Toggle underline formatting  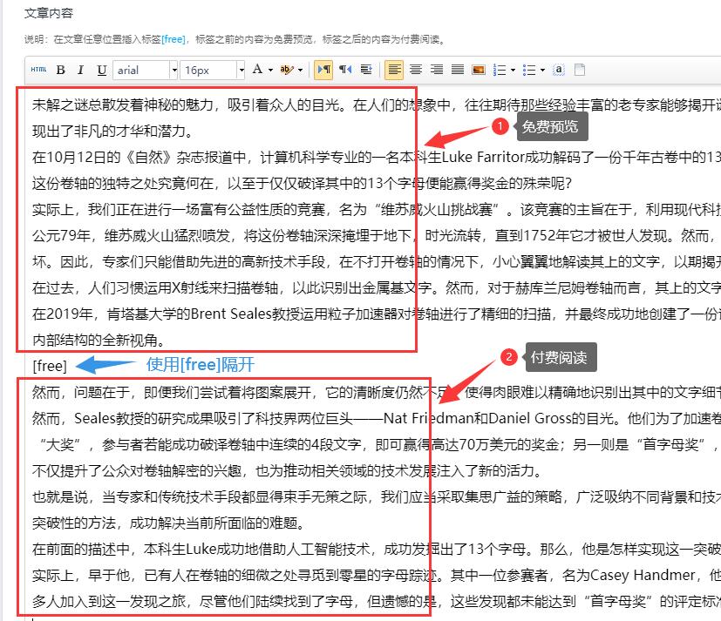click(x=101, y=70)
